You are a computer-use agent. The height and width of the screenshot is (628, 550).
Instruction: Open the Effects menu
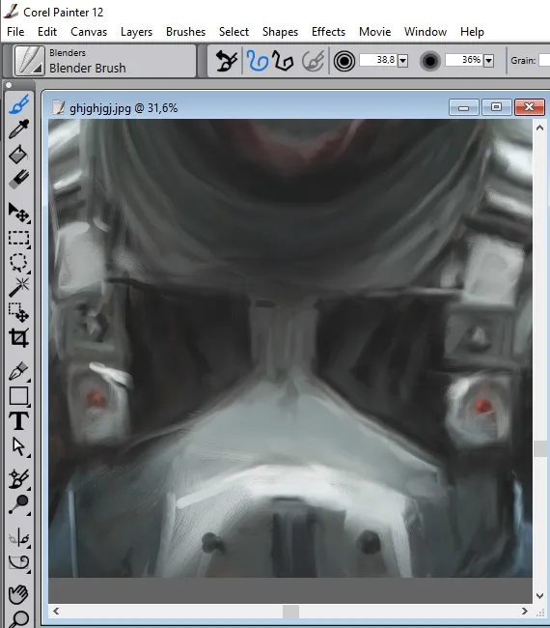(328, 32)
